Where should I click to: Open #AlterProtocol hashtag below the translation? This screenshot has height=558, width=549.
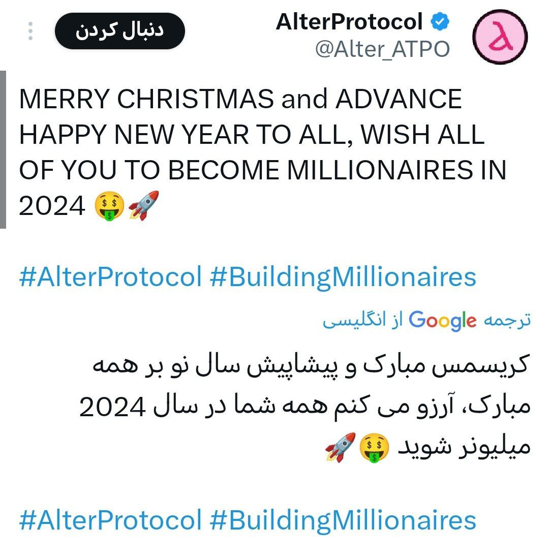click(x=111, y=520)
